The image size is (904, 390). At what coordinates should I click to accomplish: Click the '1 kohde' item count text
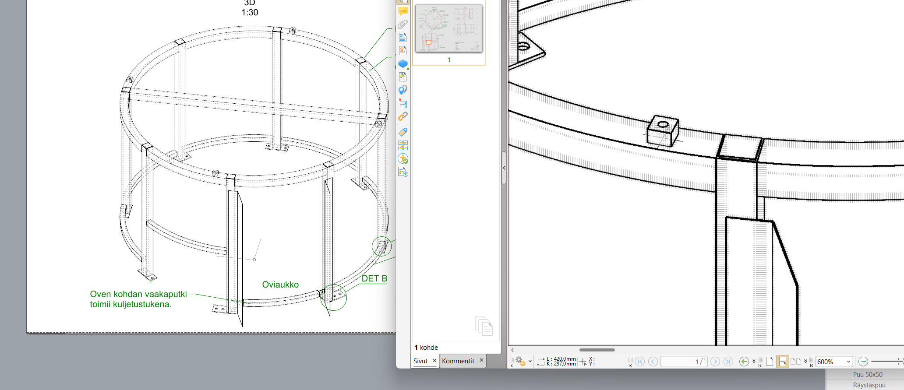(426, 348)
